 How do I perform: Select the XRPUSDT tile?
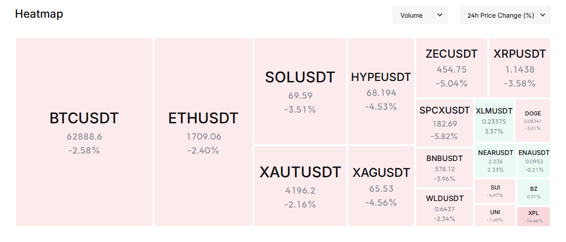tap(519, 67)
